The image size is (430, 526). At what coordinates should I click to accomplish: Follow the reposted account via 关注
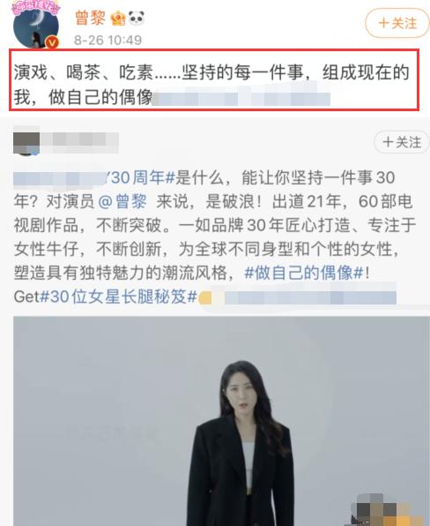click(402, 142)
